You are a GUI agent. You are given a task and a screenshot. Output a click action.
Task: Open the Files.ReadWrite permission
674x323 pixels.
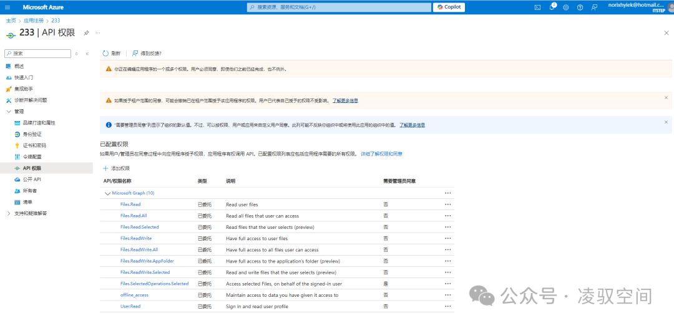[136, 238]
